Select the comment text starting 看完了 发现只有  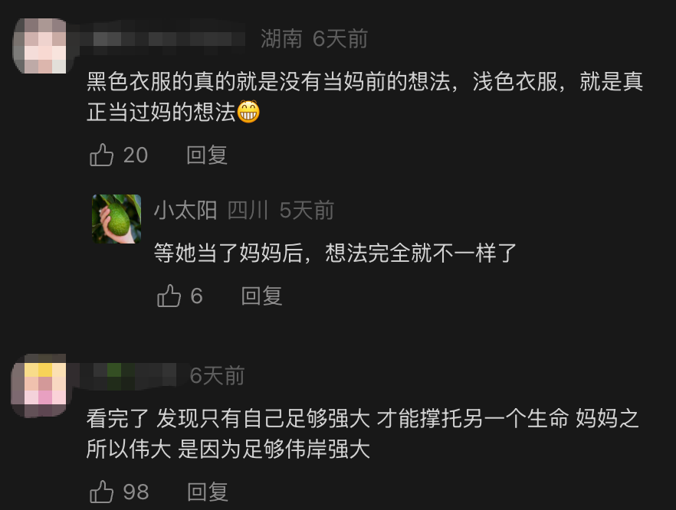(x=363, y=433)
